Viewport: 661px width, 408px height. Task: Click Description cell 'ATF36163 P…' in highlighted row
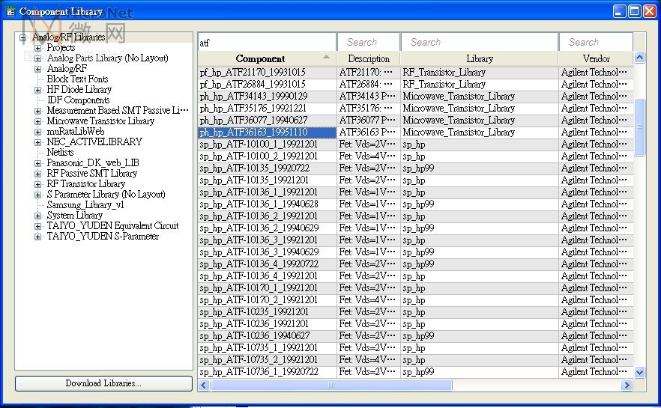point(367,133)
